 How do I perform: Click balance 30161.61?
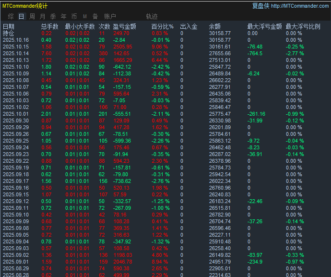point(220,47)
